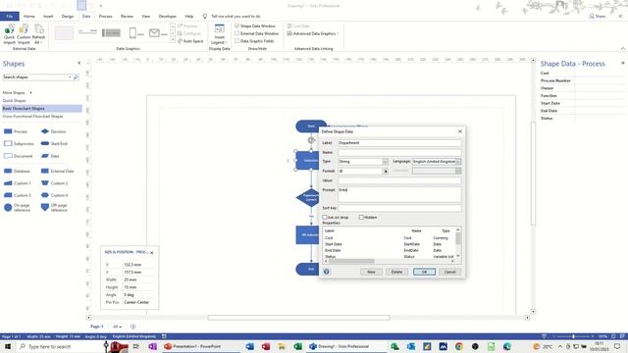Click the zoom slider in status bar
This screenshot has height=353, width=628.
pos(573,336)
